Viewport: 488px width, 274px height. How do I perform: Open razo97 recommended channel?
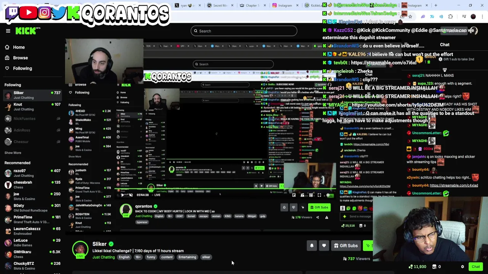pyautogui.click(x=32, y=173)
